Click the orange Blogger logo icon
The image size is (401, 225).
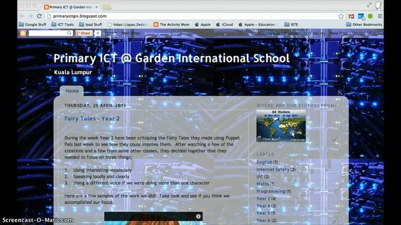pos(23,33)
